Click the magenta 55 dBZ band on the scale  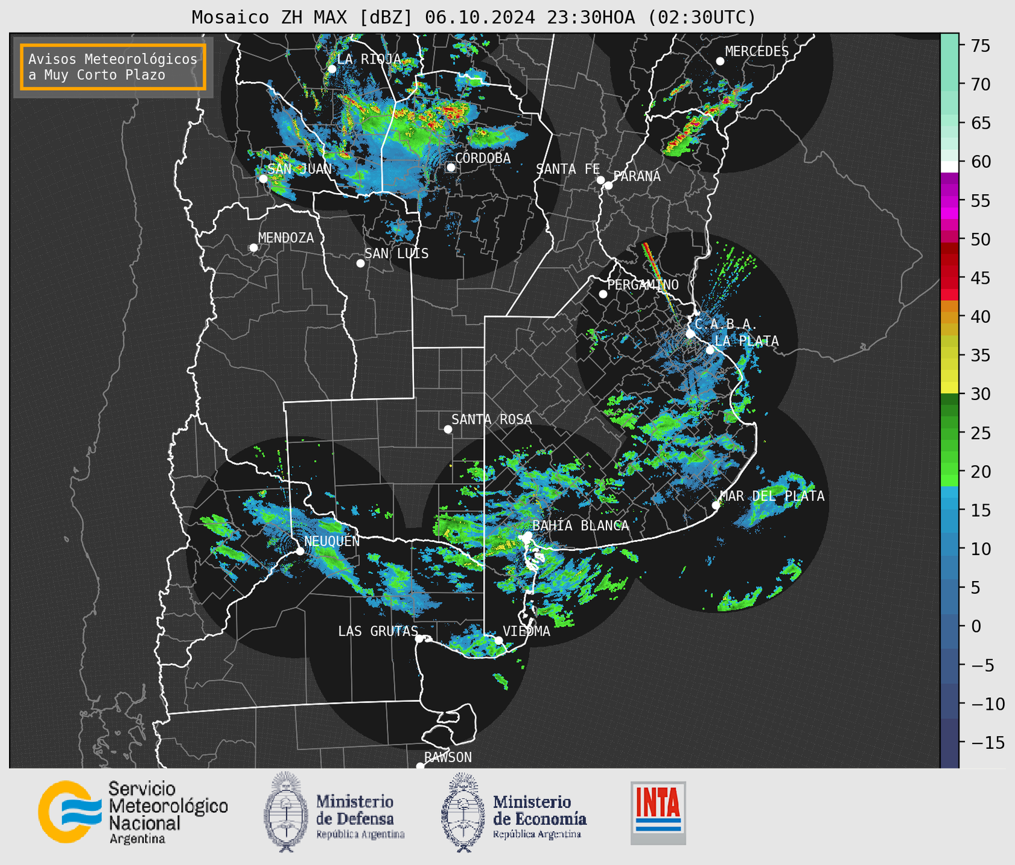[949, 201]
